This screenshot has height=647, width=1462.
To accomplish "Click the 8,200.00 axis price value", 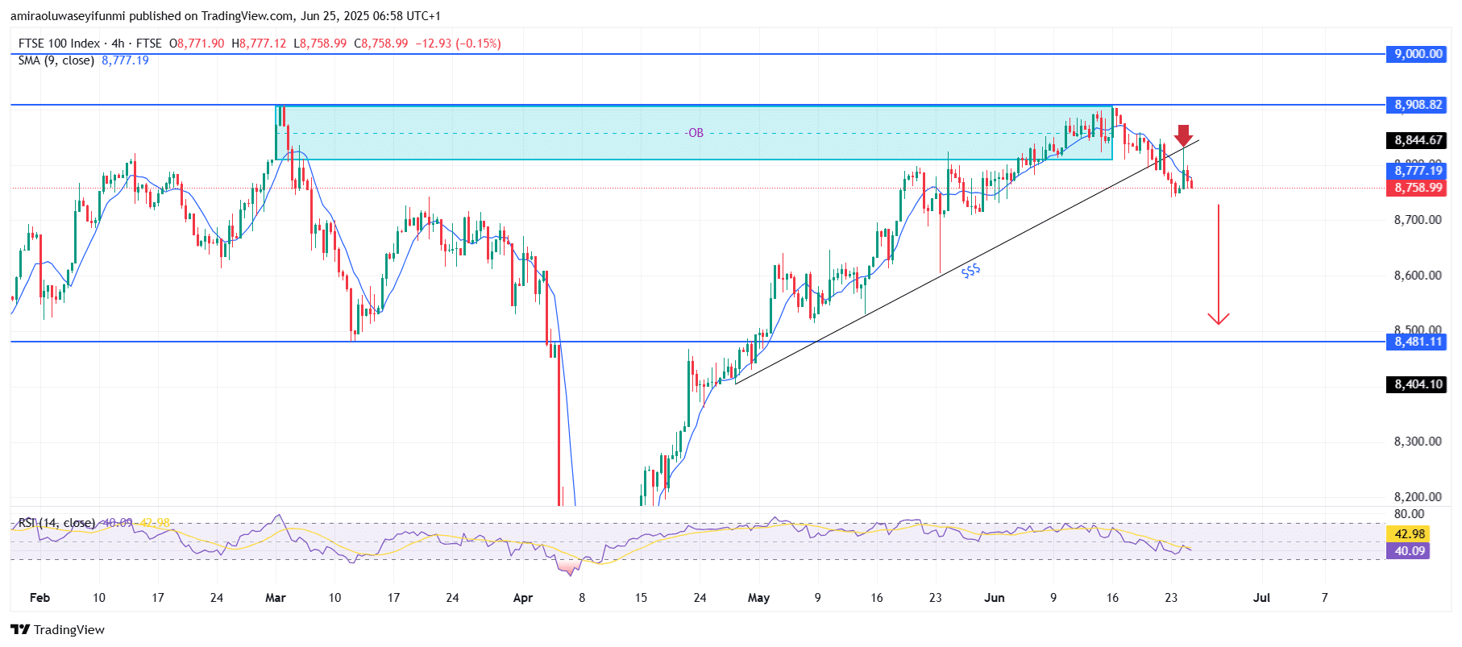I will tap(1418, 497).
